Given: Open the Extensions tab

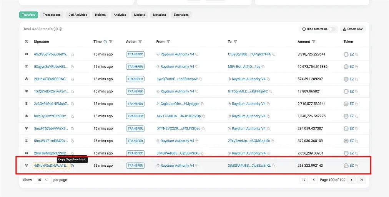Looking at the screenshot, I should click(181, 15).
